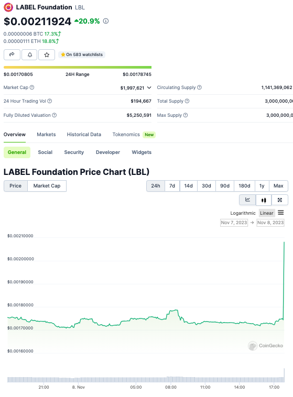Click the share arrow icon button

tap(12, 54)
